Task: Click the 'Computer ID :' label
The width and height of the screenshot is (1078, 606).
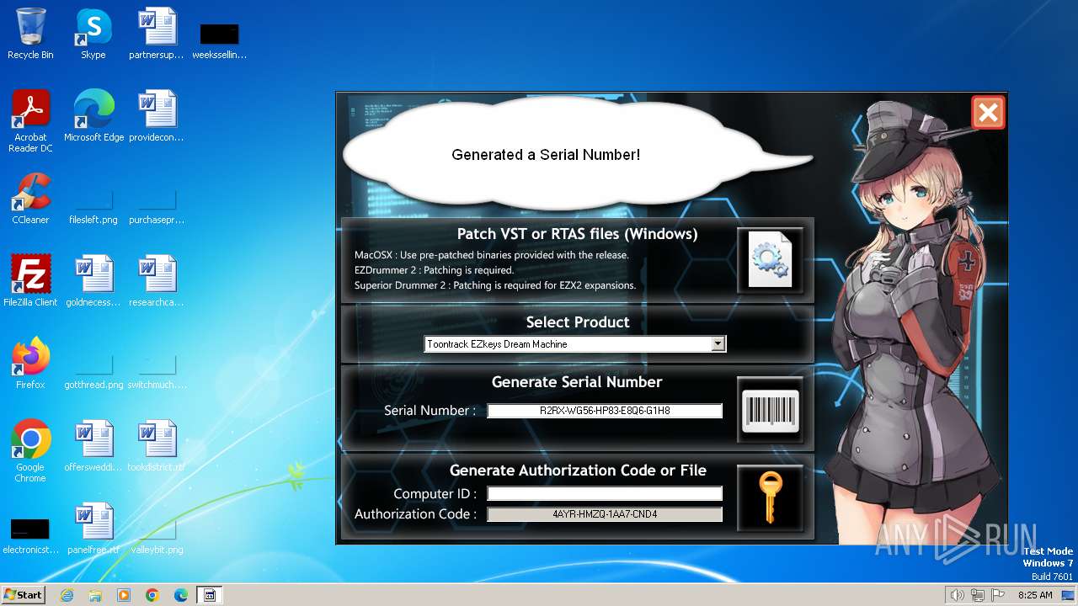Action: (x=435, y=494)
